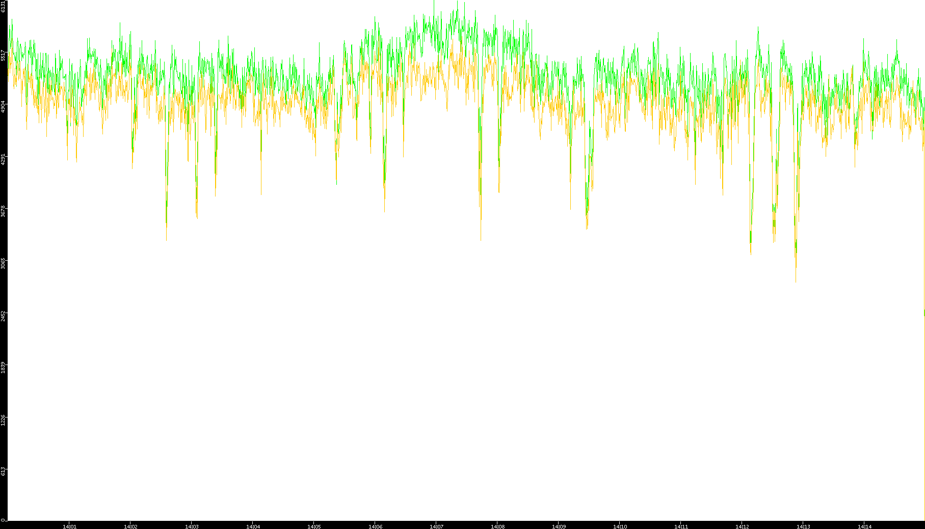Screen dimensions: 925x529
Task: Select the 613 value axis label
Action: 4,471
